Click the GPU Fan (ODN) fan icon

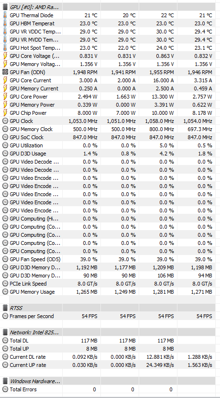tap(5, 72)
